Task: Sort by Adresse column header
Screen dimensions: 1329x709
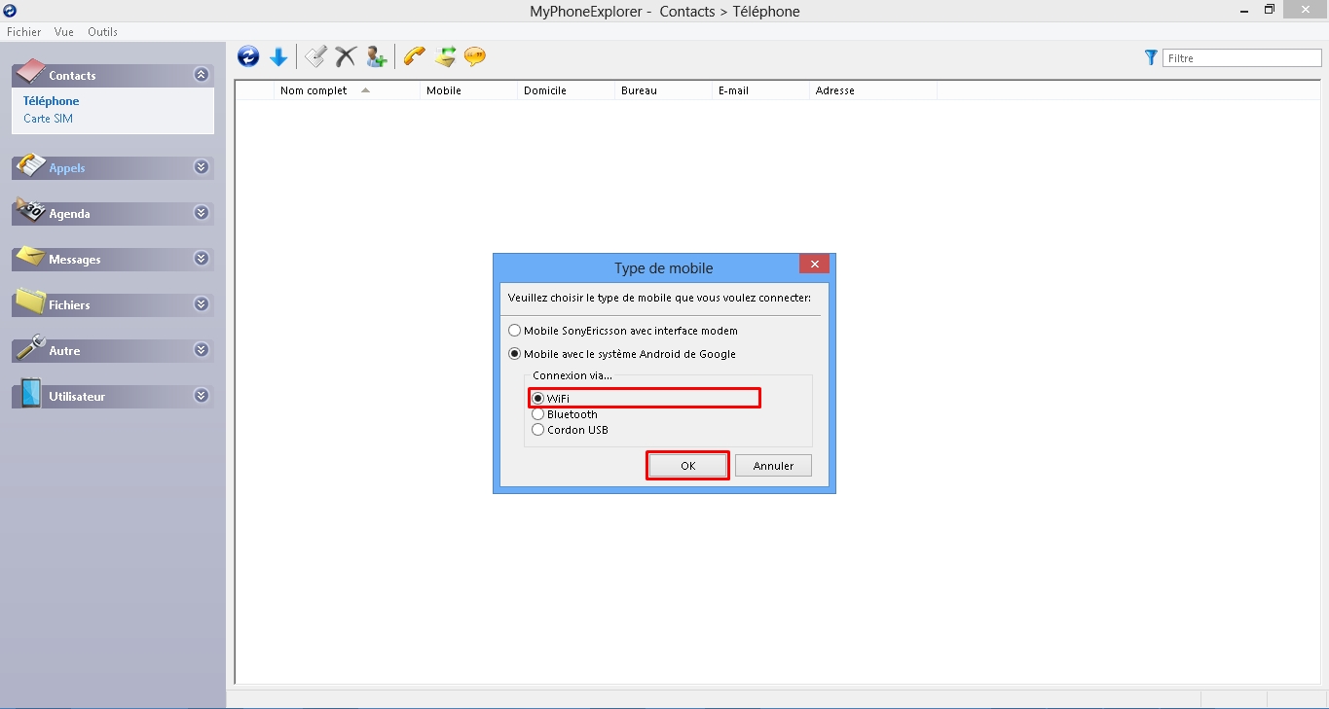Action: pos(873,90)
